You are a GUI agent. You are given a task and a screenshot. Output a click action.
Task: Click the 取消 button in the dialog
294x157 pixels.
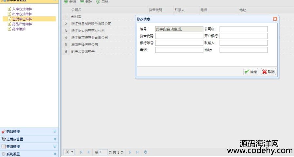268,72
